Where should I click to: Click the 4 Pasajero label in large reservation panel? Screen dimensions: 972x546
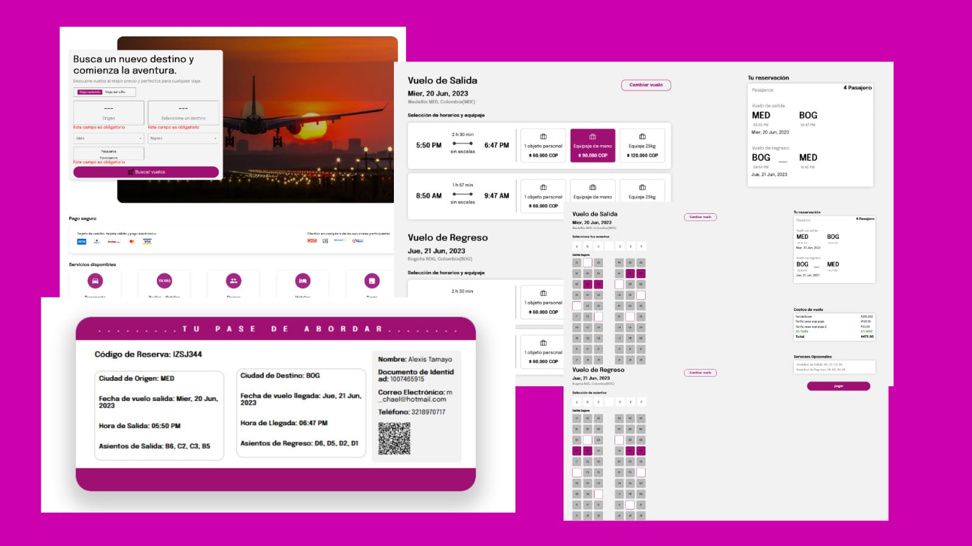pyautogui.click(x=857, y=88)
